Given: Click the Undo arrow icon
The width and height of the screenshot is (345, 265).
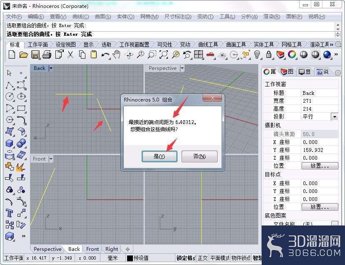Looking at the screenshot, I should [x=105, y=55].
